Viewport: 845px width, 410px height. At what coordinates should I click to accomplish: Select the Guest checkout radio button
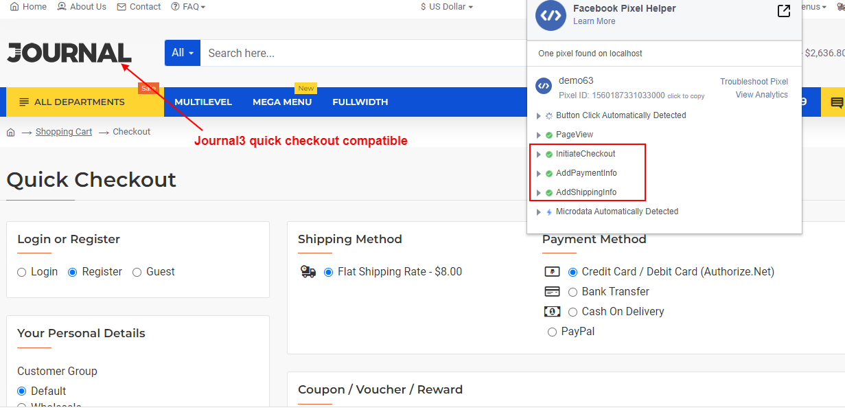(x=137, y=272)
